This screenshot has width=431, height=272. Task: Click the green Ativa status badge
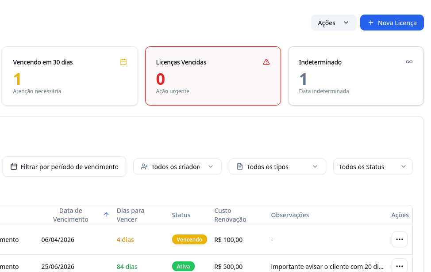tap(183, 266)
